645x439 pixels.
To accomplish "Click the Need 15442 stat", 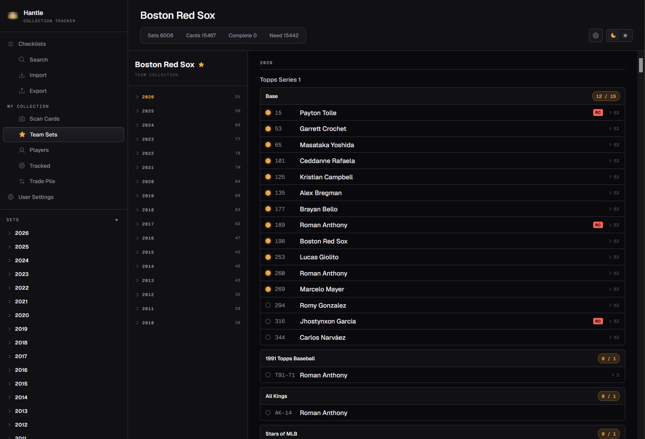I will (284, 36).
